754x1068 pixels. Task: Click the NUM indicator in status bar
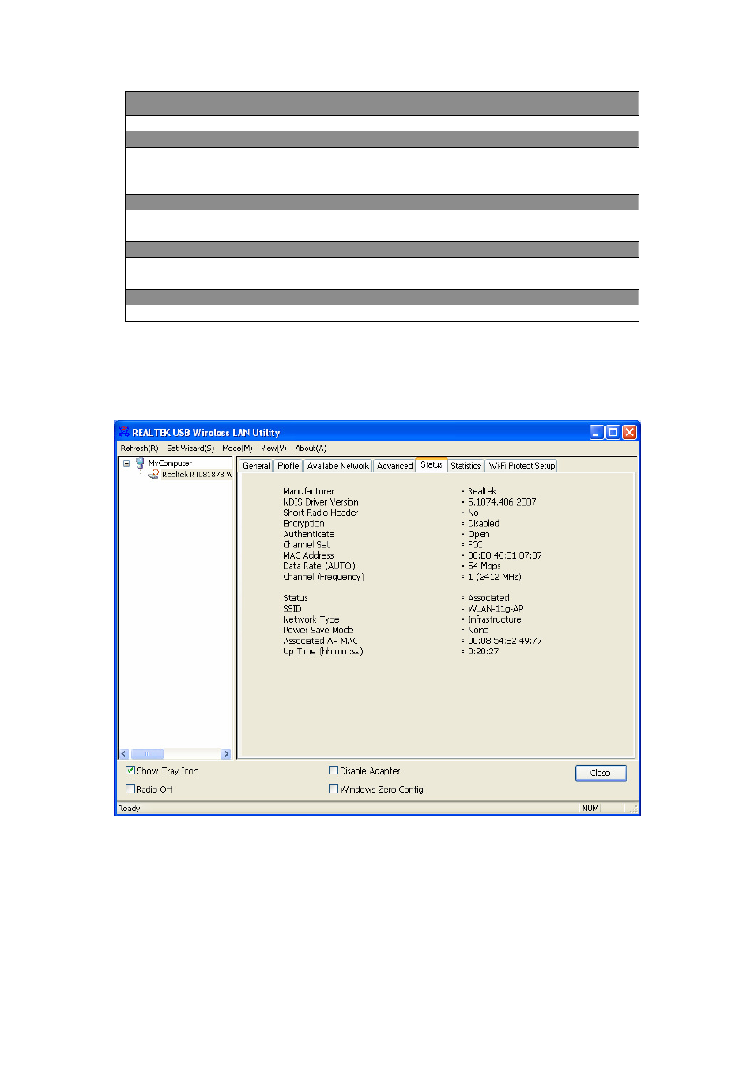(x=590, y=809)
